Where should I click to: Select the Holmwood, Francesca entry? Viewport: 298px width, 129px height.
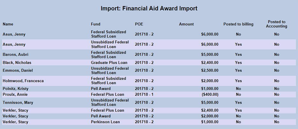tap(23, 81)
